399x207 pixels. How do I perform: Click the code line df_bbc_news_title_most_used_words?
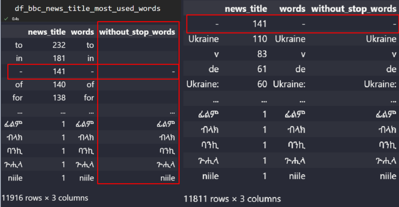pyautogui.click(x=87, y=9)
